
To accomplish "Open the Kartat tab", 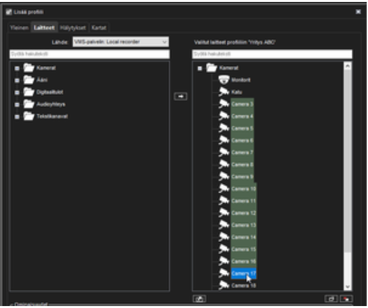I will point(99,28).
